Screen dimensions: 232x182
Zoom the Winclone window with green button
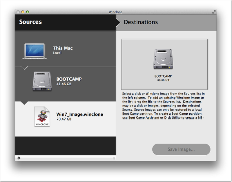28,12
